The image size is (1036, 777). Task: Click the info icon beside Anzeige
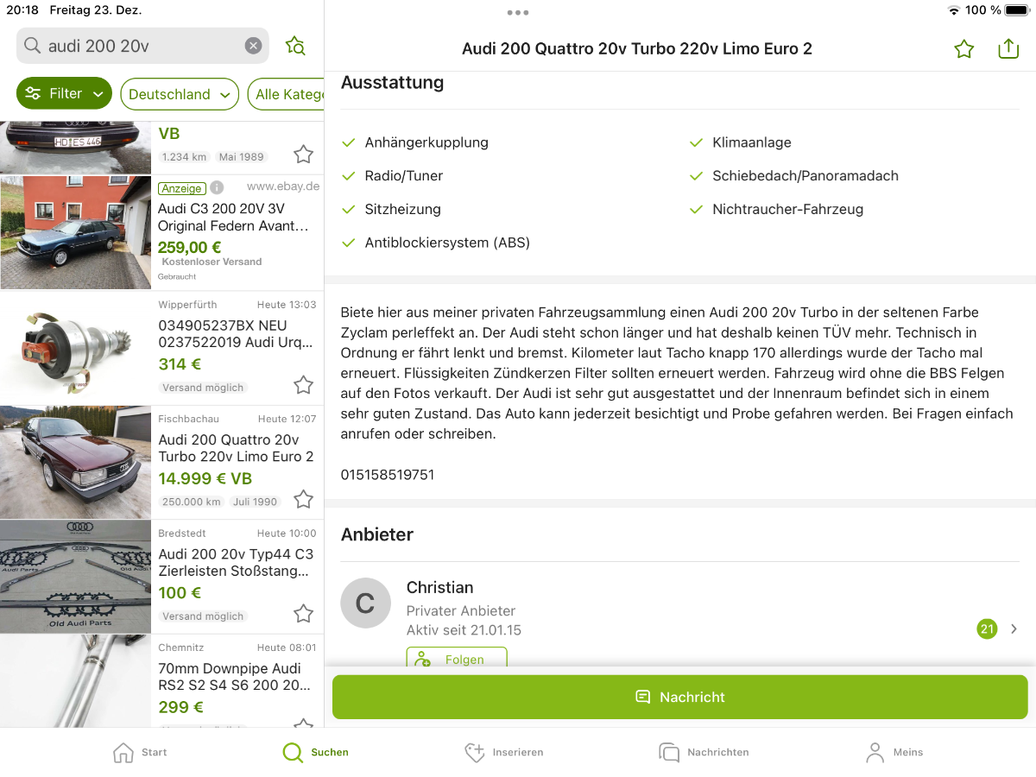217,187
